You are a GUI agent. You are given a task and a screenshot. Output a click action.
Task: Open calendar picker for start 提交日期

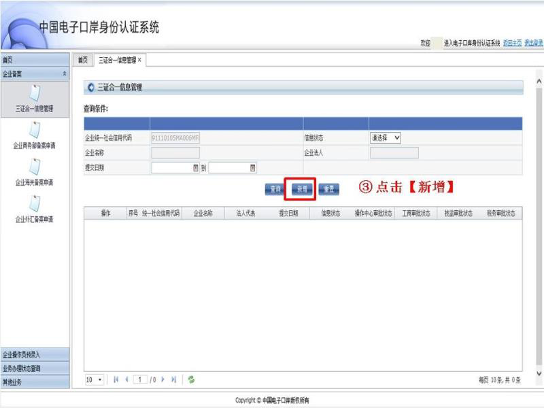[196, 168]
